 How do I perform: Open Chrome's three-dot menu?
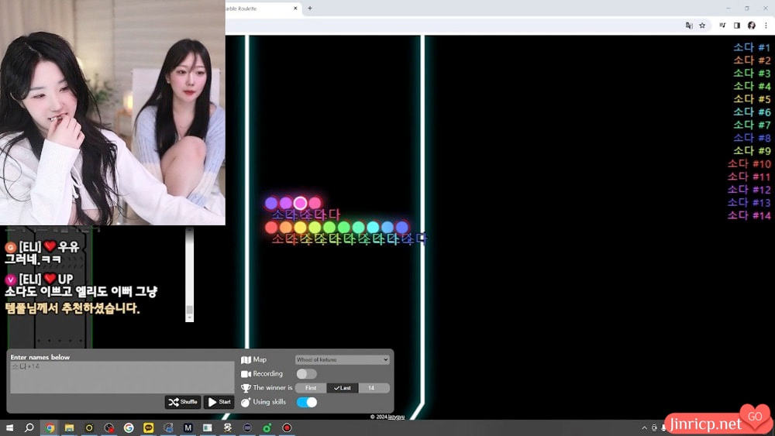tap(766, 26)
